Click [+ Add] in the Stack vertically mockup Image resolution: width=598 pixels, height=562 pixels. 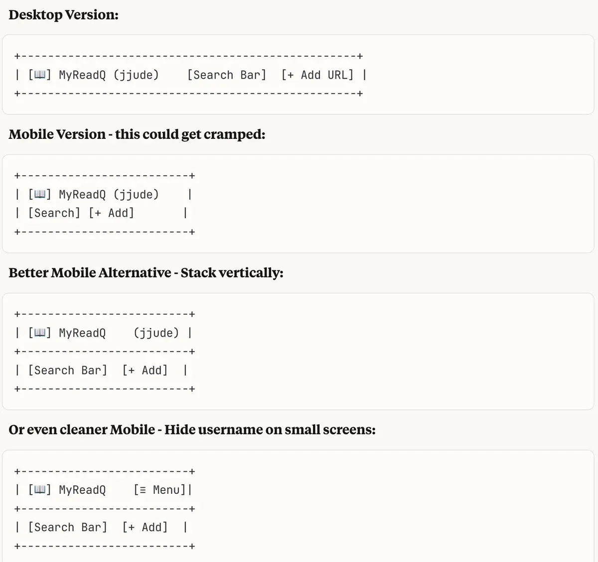(145, 370)
